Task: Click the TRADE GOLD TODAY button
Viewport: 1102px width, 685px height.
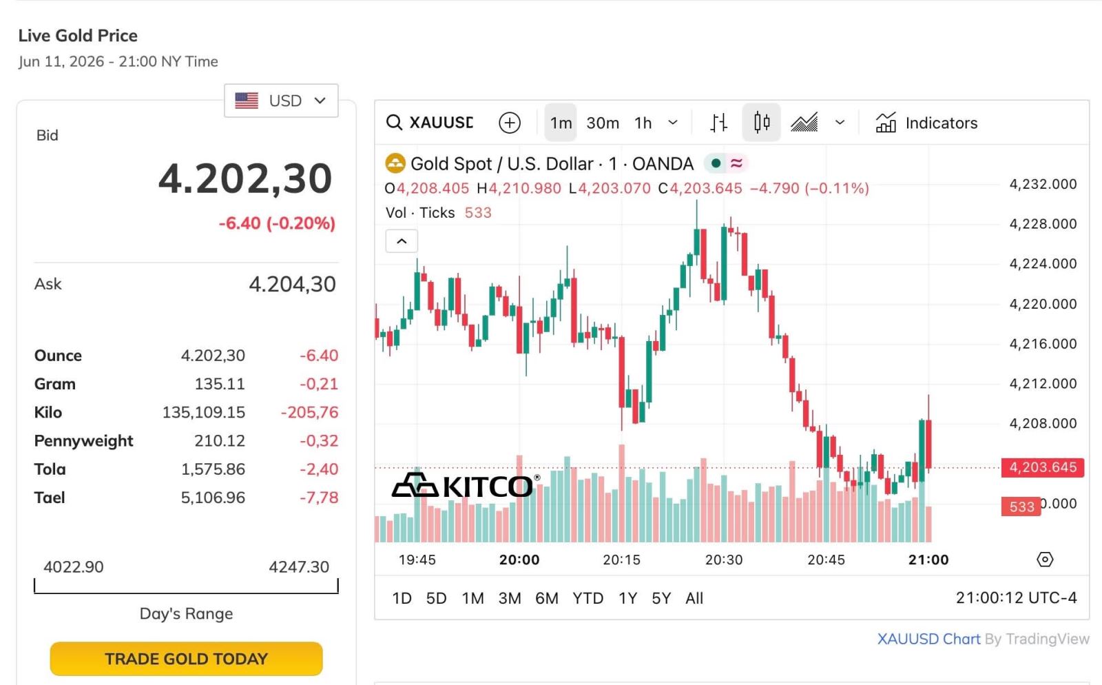Action: click(x=186, y=659)
